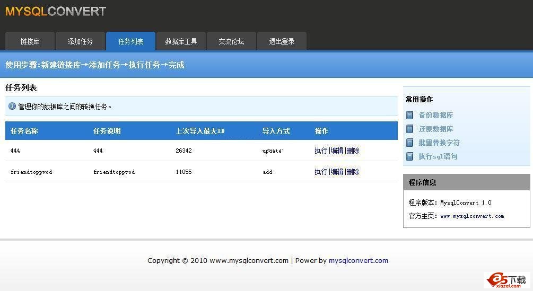Run the friendtoppvod task via 执行
Image resolution: width=533 pixels, height=291 pixels.
[321, 172]
